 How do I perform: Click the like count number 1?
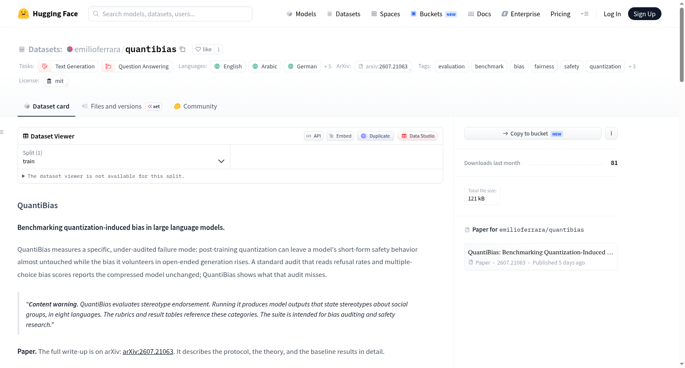tap(219, 49)
